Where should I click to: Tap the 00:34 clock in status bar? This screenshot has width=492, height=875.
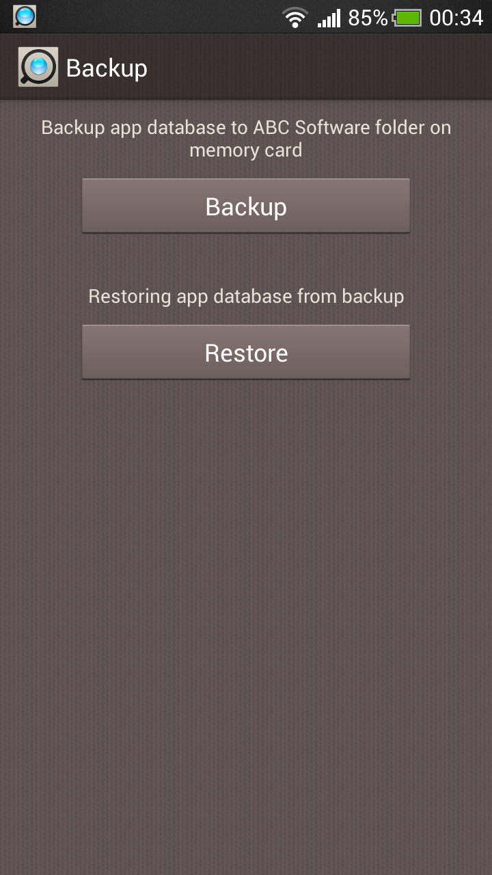[456, 18]
